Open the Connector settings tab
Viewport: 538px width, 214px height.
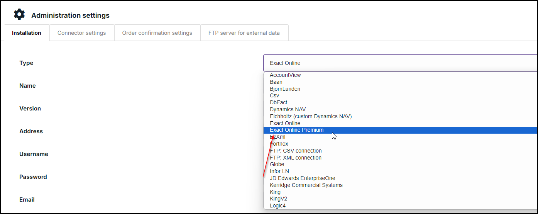coord(82,33)
